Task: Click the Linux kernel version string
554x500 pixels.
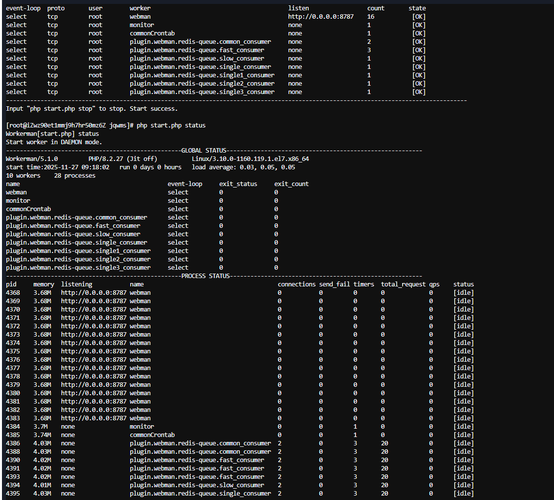Action: 250,159
